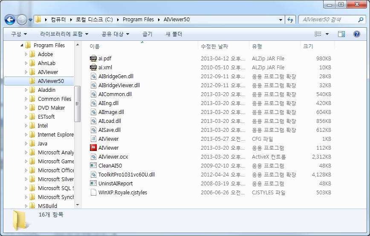Click the 새 폴더 button
Screen dimensions: 370x236
coord(173,34)
